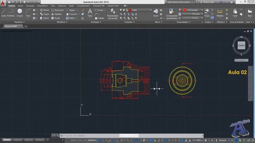Switch to the Paramétrico ribbon tab
Image resolution: width=255 pixels, height=143 pixels.
click(43, 6)
